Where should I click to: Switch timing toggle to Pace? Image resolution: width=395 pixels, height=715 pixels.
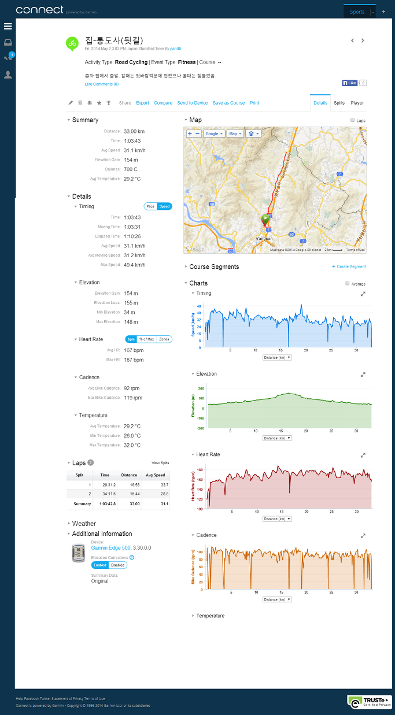point(150,206)
